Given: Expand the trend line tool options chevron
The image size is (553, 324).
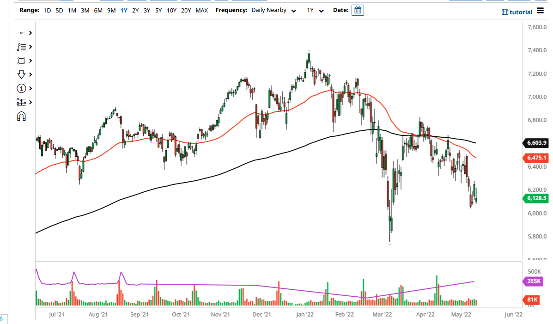Looking at the screenshot, I should [x=30, y=33].
